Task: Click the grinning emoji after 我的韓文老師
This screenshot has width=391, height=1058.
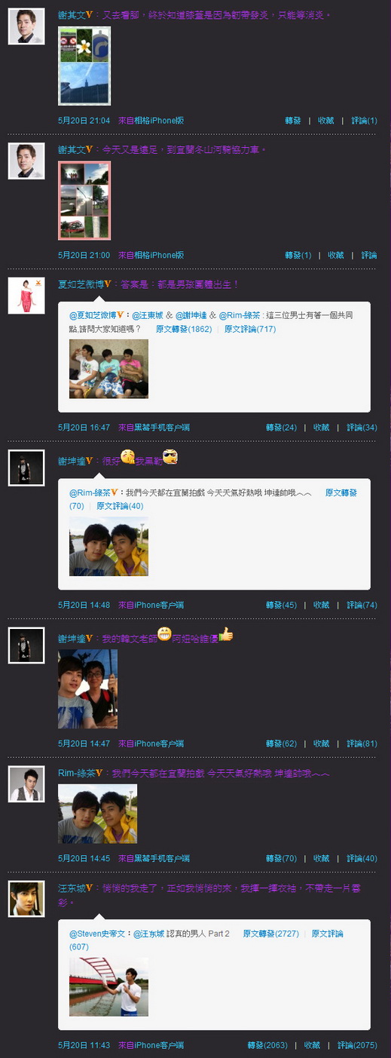Action: [x=164, y=636]
